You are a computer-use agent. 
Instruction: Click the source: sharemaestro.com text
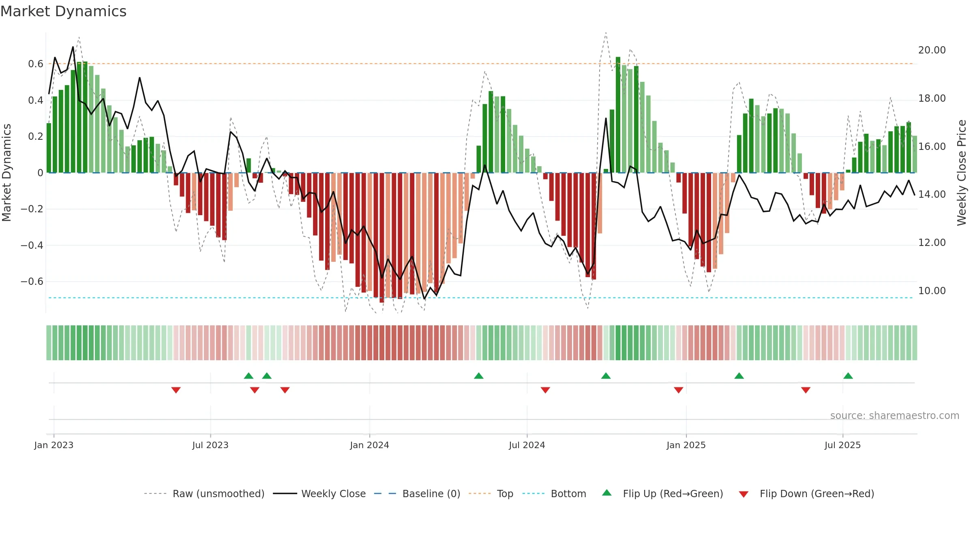coord(895,415)
